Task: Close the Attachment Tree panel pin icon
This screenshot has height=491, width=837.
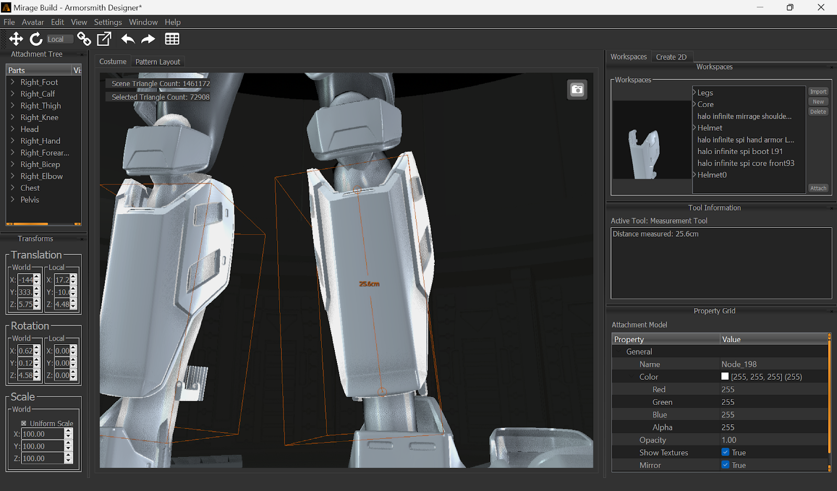Action: (82, 54)
